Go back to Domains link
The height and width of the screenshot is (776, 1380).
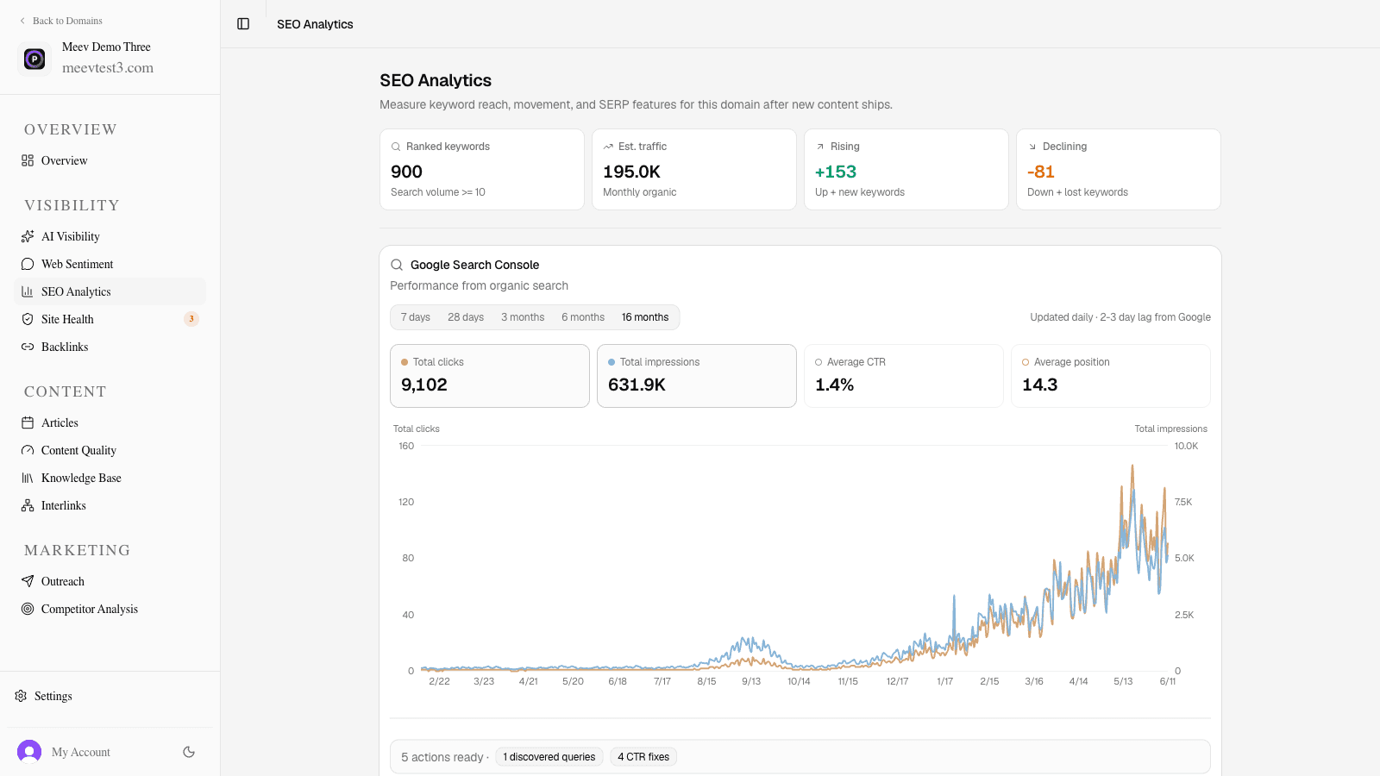(x=60, y=21)
